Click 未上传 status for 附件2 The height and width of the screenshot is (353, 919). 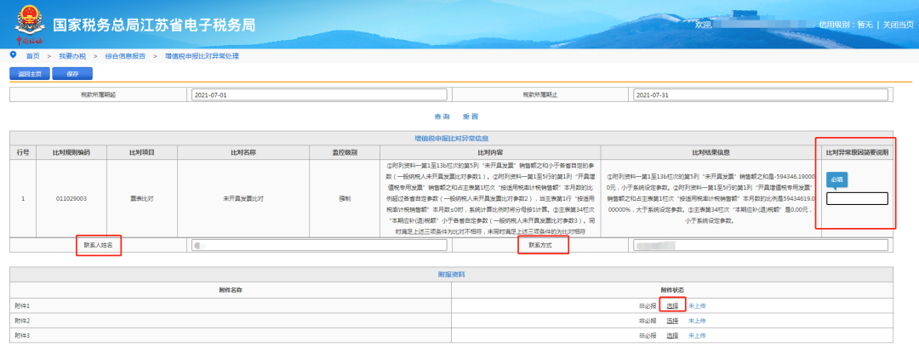(x=697, y=321)
